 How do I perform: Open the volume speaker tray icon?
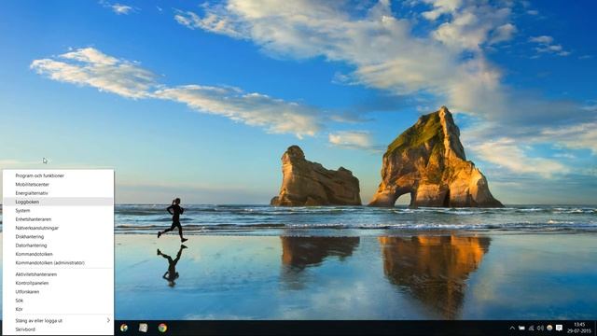point(540,328)
